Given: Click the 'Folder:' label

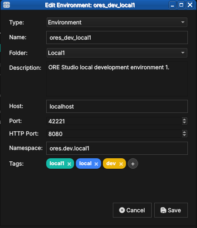Looking at the screenshot, I should 18,53.
